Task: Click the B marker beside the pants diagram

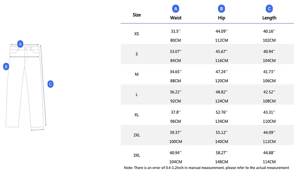Action: coord(6,66)
